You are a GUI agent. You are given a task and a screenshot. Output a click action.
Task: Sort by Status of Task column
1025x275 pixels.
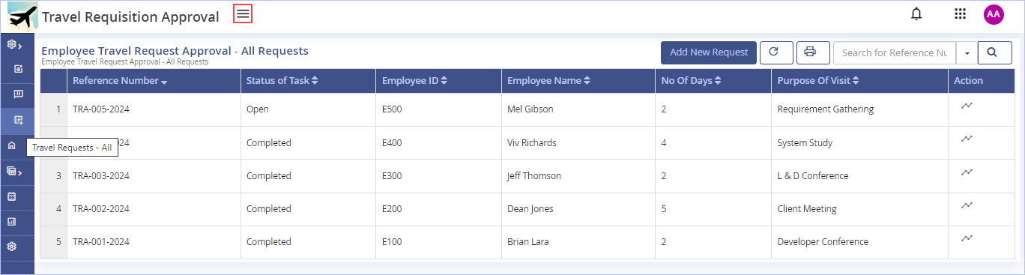(282, 81)
